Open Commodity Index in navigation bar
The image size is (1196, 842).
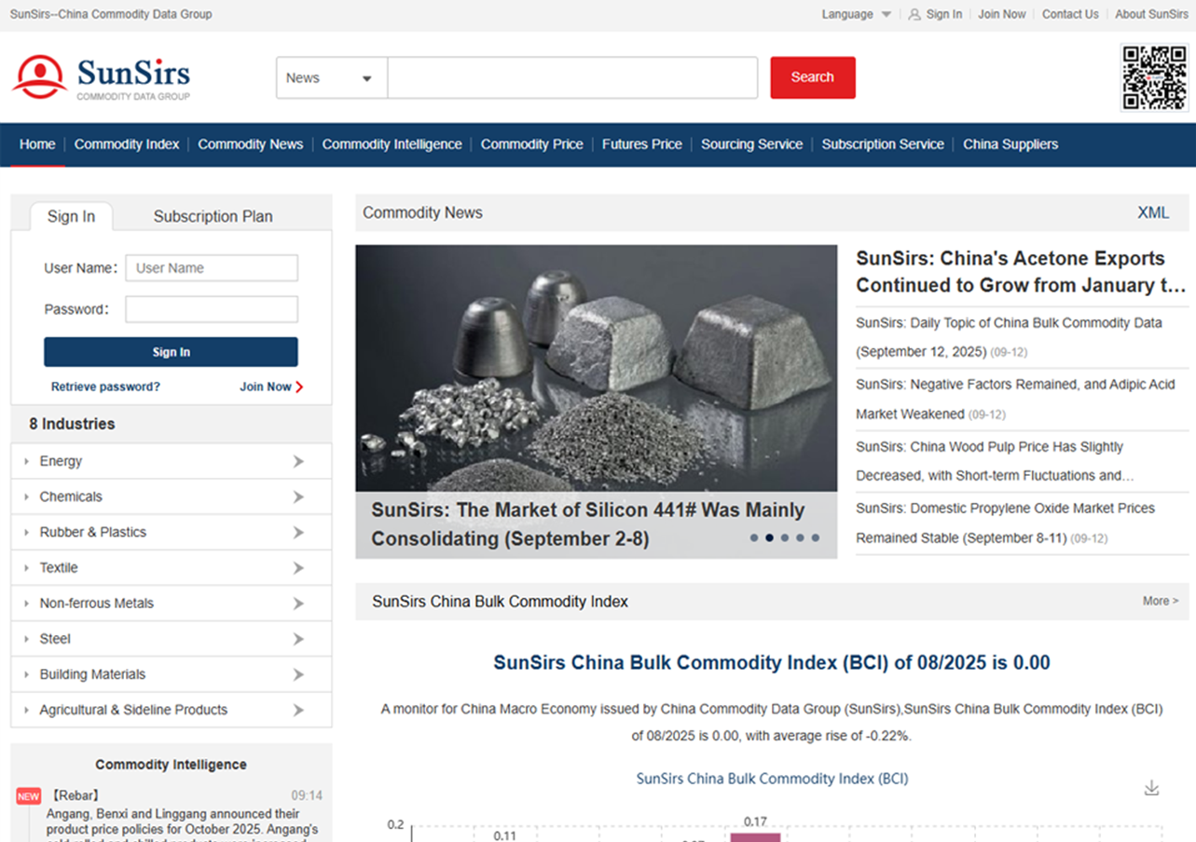point(127,144)
